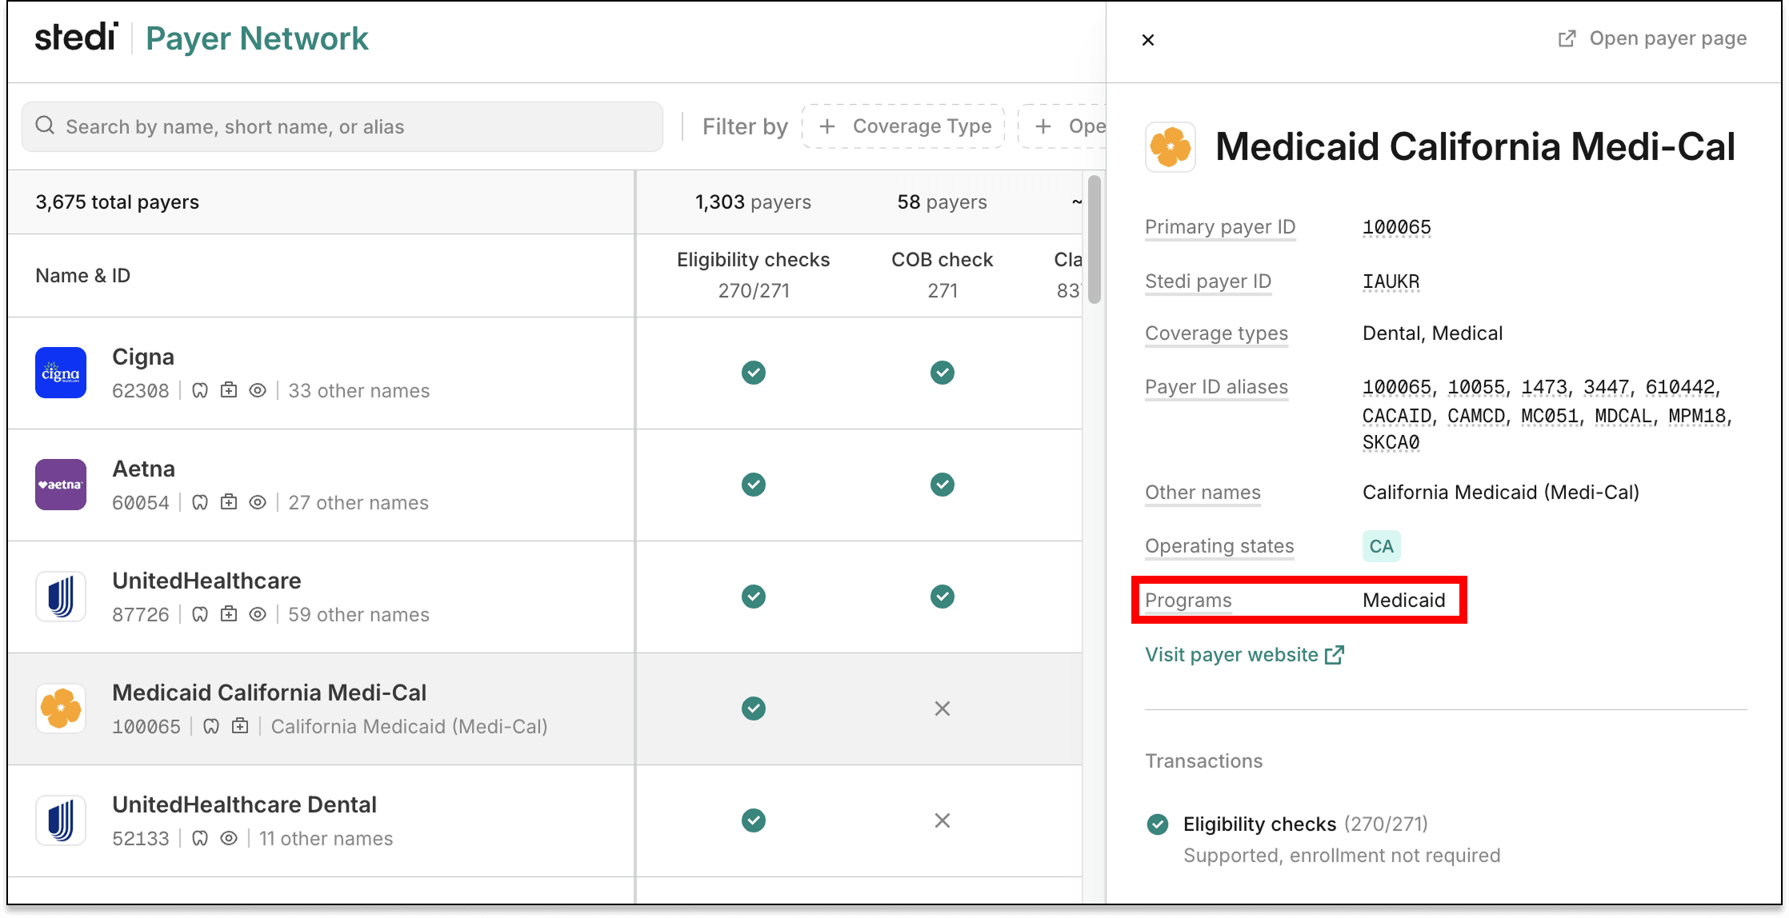Click the Aetna logo thumbnail
Viewport: 1789px width, 918px height.
click(61, 485)
